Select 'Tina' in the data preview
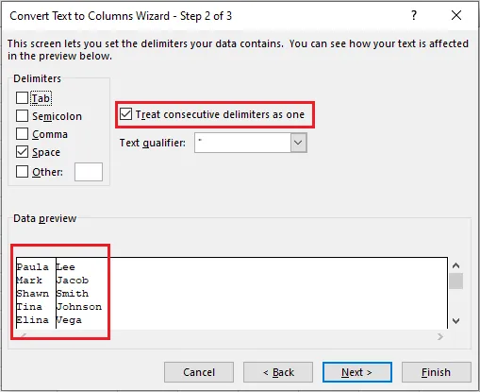This screenshot has height=392, width=480. click(29, 307)
